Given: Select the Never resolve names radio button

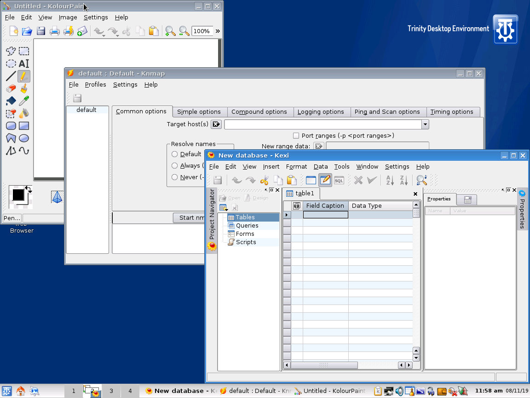Looking at the screenshot, I should coord(174,177).
